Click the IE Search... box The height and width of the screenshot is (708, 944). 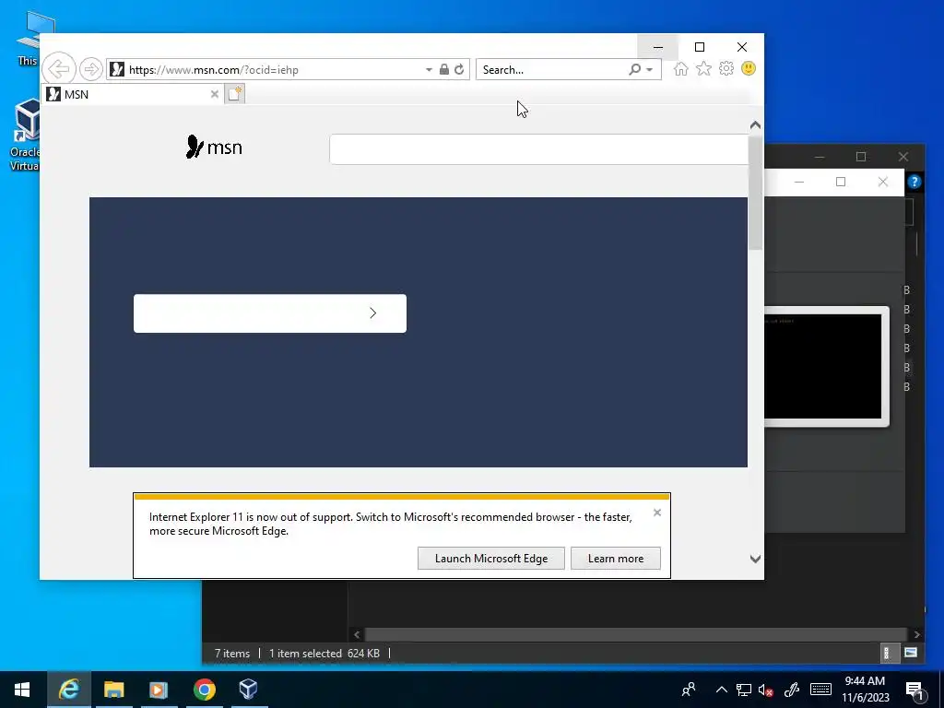[553, 69]
